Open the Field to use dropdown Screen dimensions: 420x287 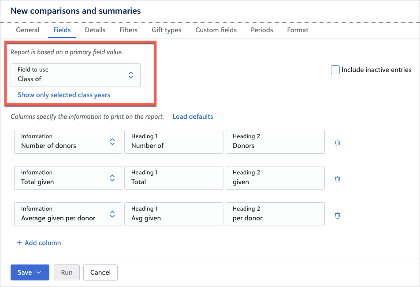click(x=75, y=75)
